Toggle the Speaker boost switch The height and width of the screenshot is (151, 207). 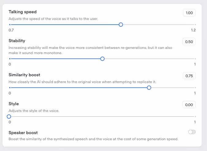[192, 132]
